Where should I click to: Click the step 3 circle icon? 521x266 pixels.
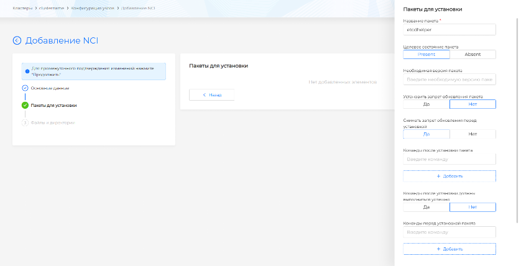click(x=25, y=122)
